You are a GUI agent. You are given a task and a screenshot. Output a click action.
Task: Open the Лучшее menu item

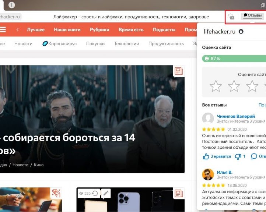pos(36,30)
